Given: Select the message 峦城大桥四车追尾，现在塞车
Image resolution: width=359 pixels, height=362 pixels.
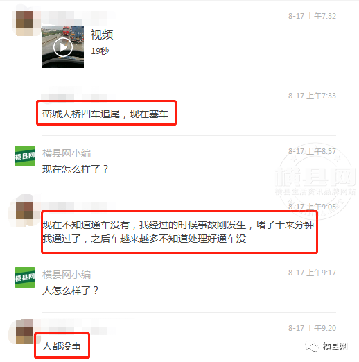Looking at the screenshot, I should 105,114.
